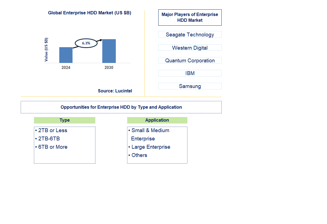Select Small & Medium Enterprise
The image size is (327, 224).
[x=150, y=130]
